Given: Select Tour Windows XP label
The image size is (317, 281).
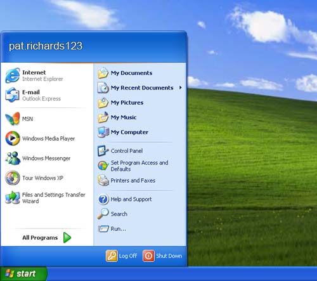Looking at the screenshot, I should click(42, 178).
